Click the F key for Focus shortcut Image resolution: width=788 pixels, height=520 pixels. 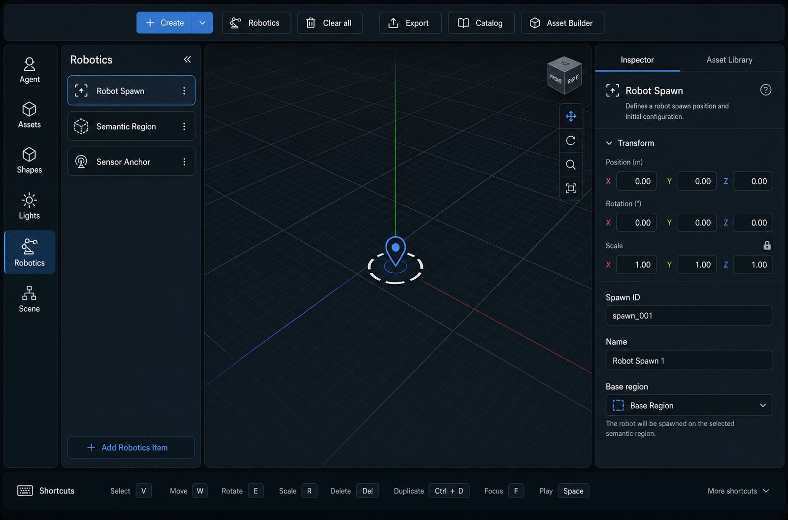point(516,491)
